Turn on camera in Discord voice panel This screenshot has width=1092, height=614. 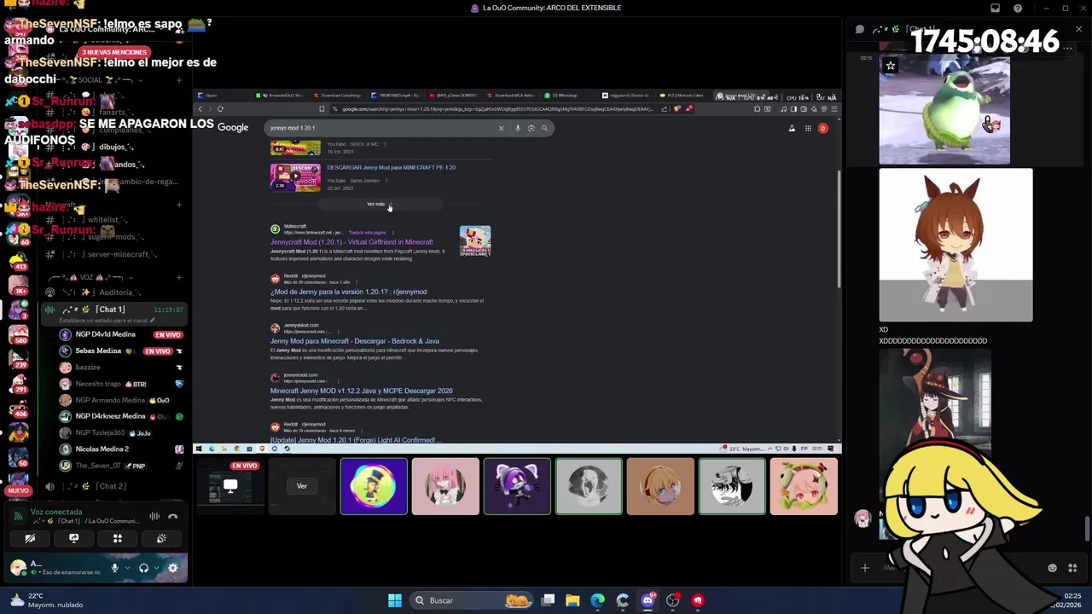click(x=30, y=538)
